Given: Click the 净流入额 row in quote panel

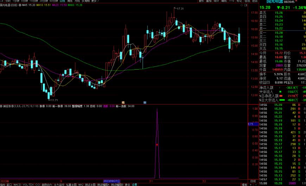Looking at the screenshot, I should tap(282, 88).
